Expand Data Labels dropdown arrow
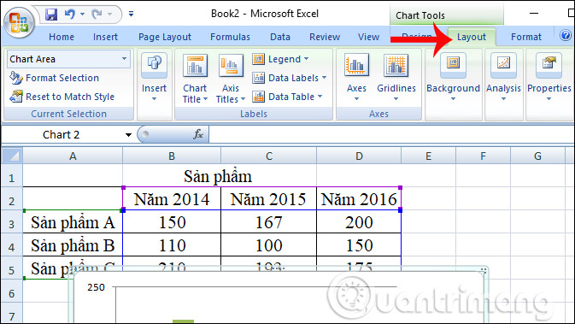 tap(324, 78)
